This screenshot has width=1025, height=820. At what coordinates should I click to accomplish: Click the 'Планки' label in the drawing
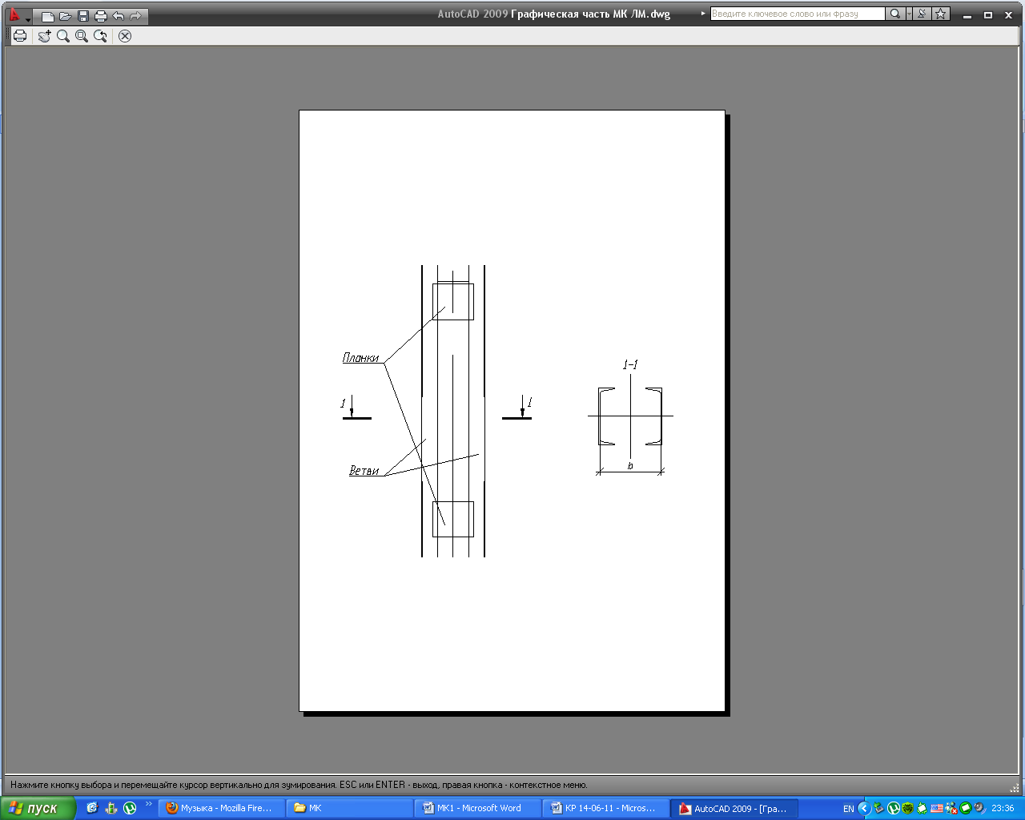coord(360,358)
